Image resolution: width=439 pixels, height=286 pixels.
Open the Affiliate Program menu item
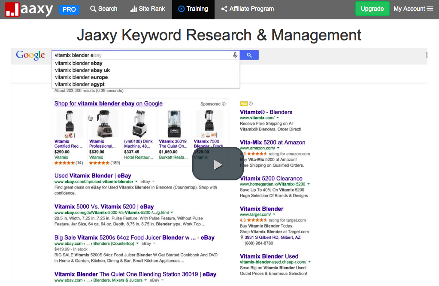pyautogui.click(x=248, y=9)
